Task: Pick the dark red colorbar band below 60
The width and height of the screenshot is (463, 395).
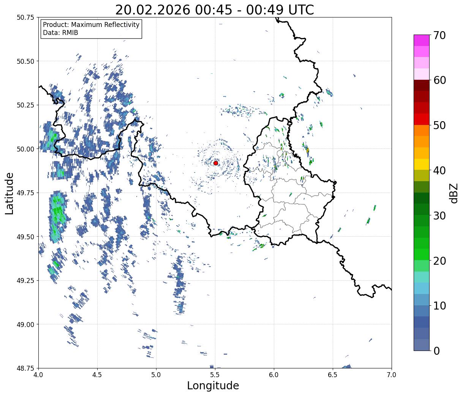Action: (x=422, y=85)
